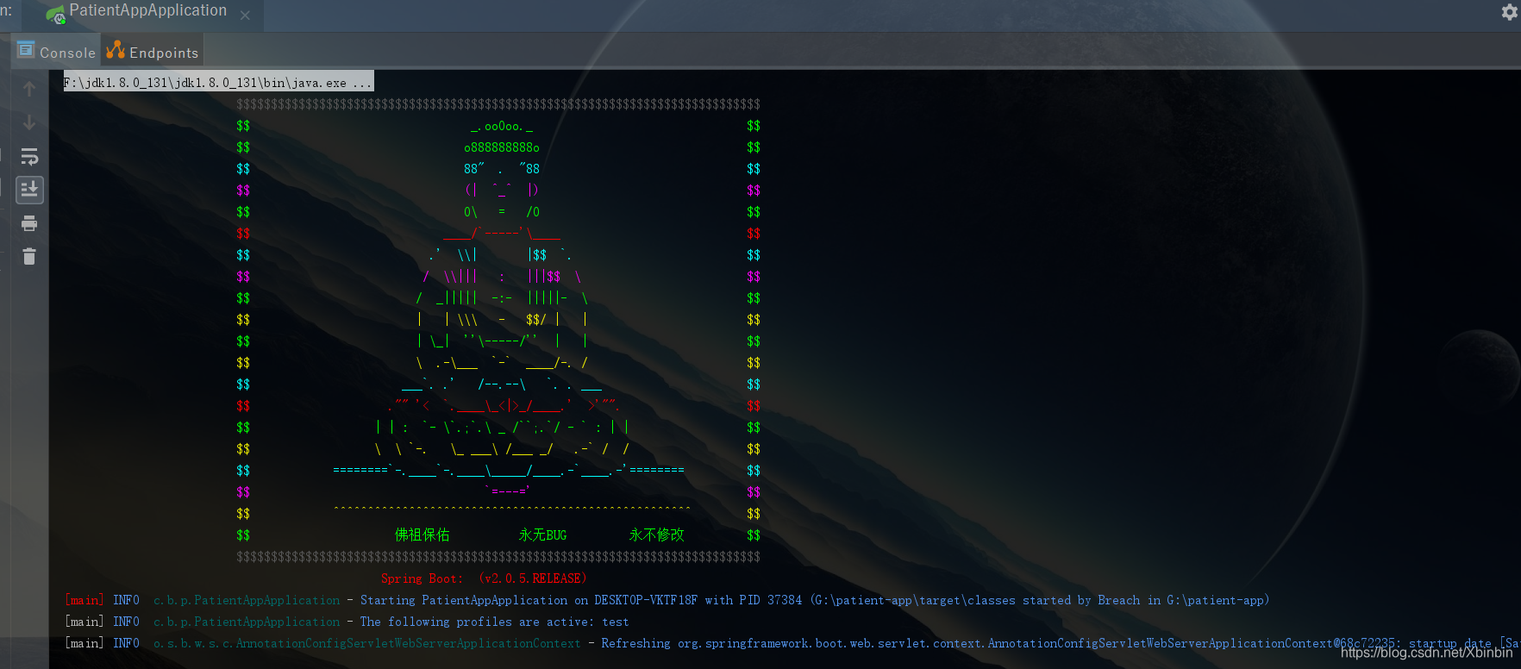Click the print console output icon
The image size is (1521, 669).
pos(29,223)
